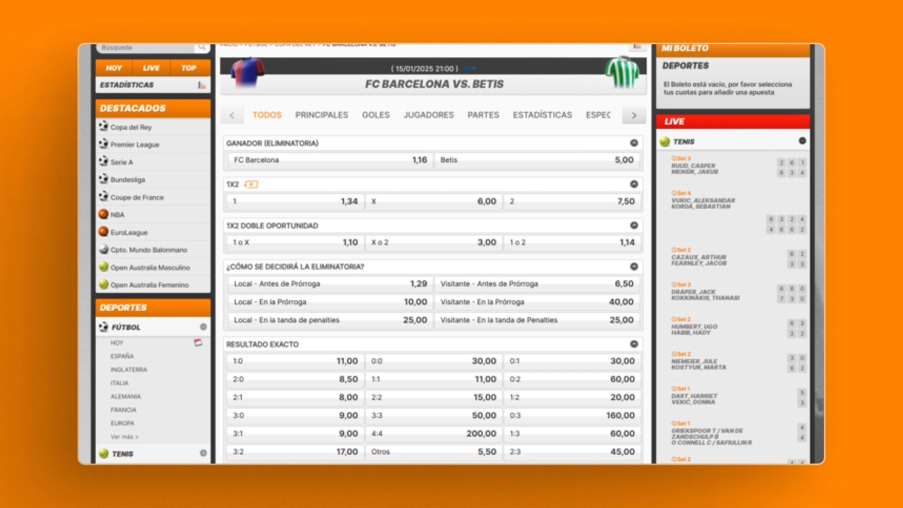Click the FC Barcelona jersey image
This screenshot has height=508, width=903.
[x=247, y=72]
